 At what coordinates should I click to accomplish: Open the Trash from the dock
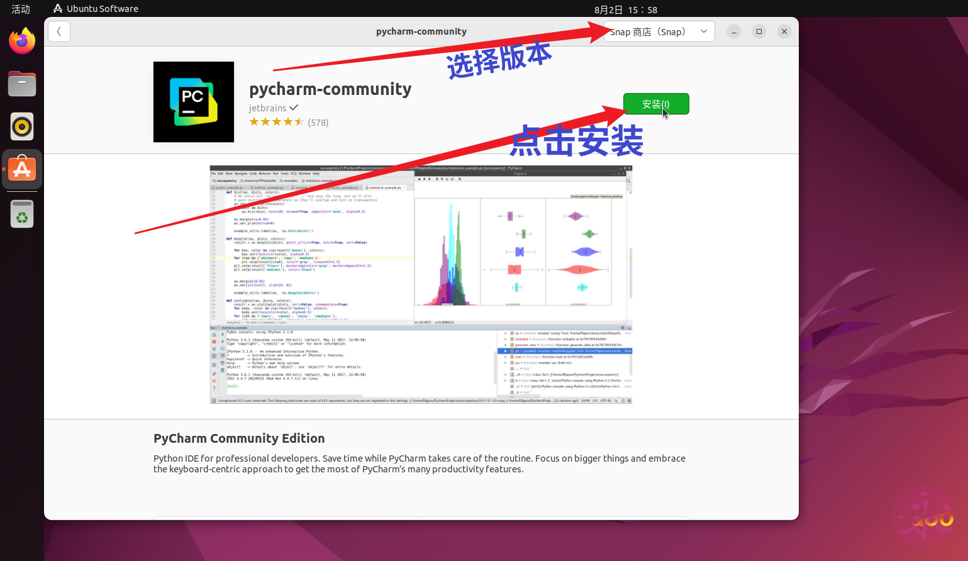[22, 214]
